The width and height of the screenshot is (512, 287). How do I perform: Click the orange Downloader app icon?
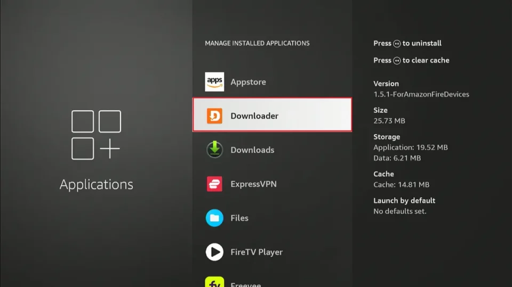click(214, 116)
